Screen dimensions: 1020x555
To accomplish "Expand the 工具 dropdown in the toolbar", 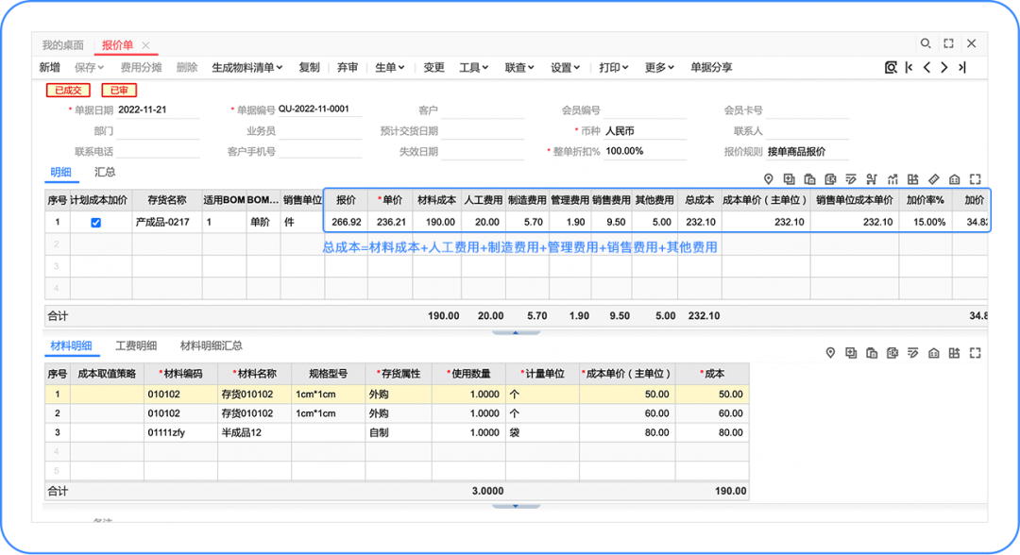I will pyautogui.click(x=473, y=67).
